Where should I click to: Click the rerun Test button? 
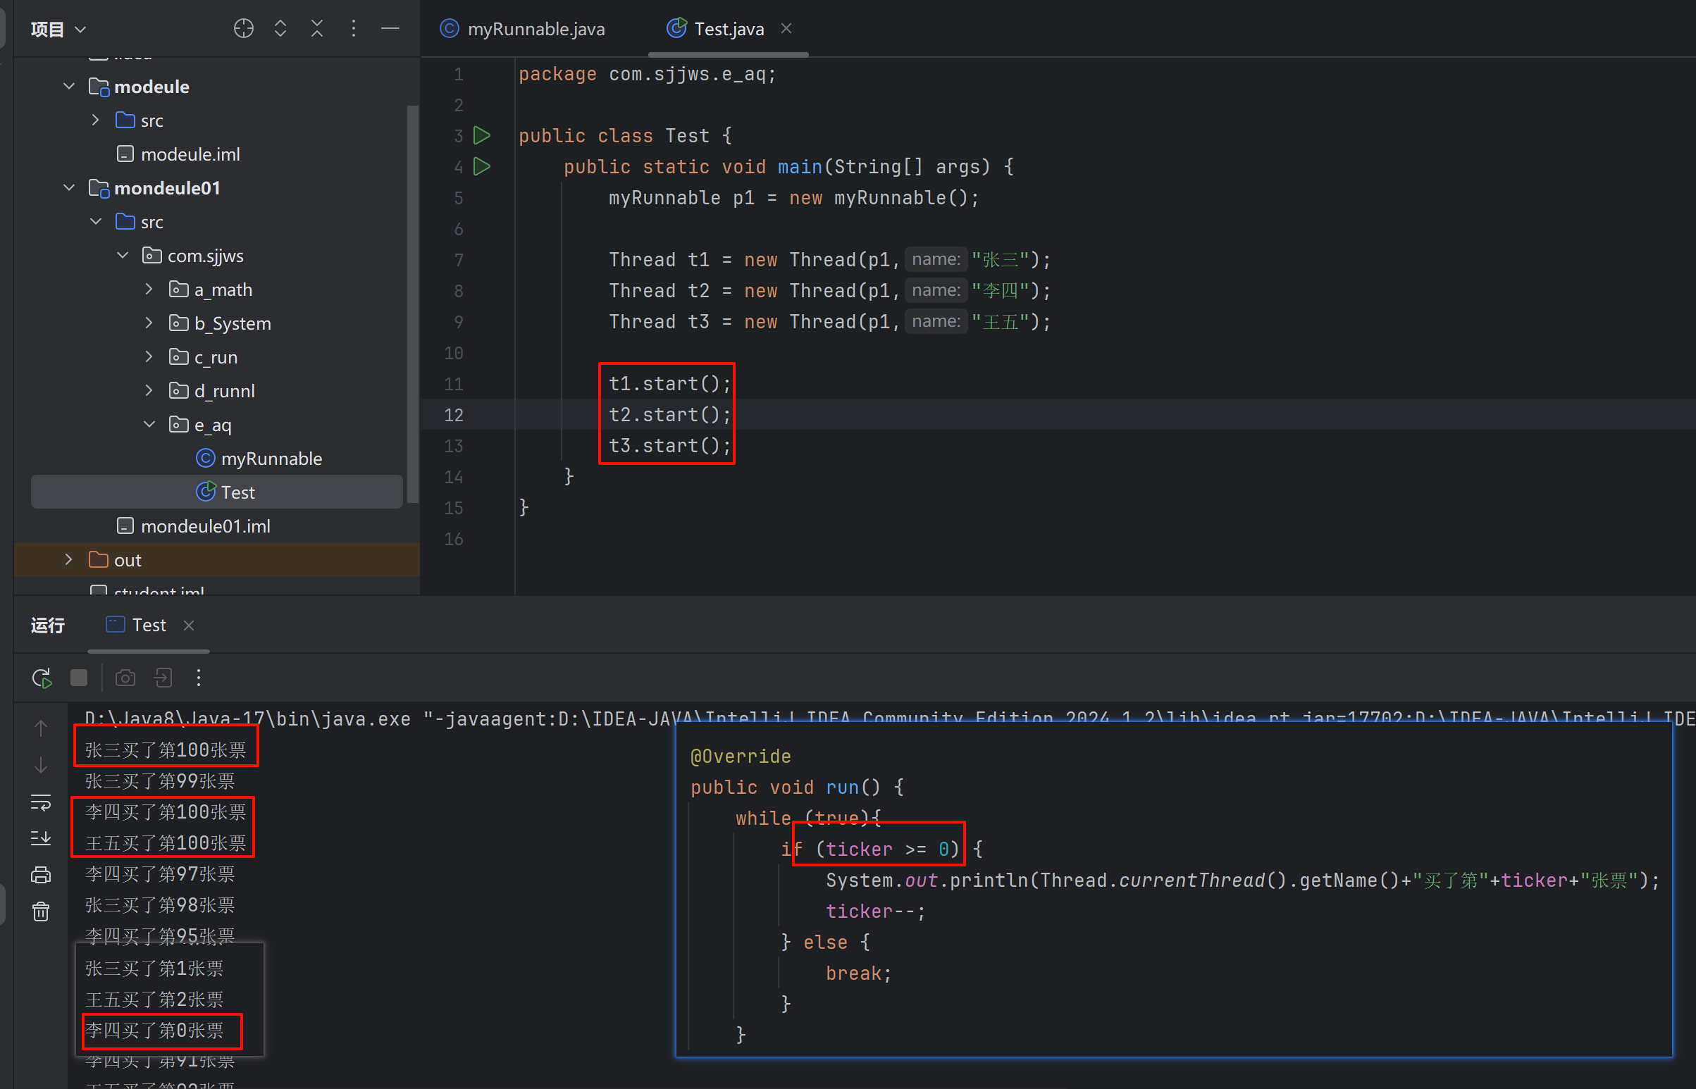point(42,678)
